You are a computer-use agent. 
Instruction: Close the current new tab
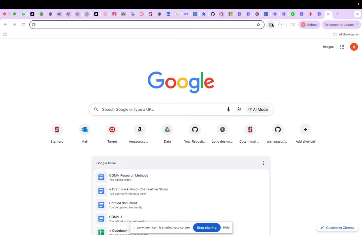tap(328, 14)
